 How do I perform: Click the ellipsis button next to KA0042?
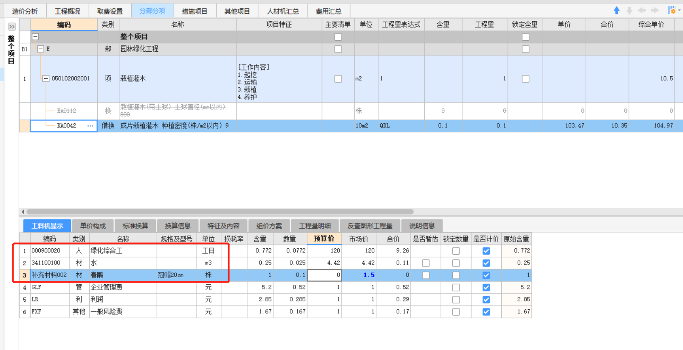(90, 126)
